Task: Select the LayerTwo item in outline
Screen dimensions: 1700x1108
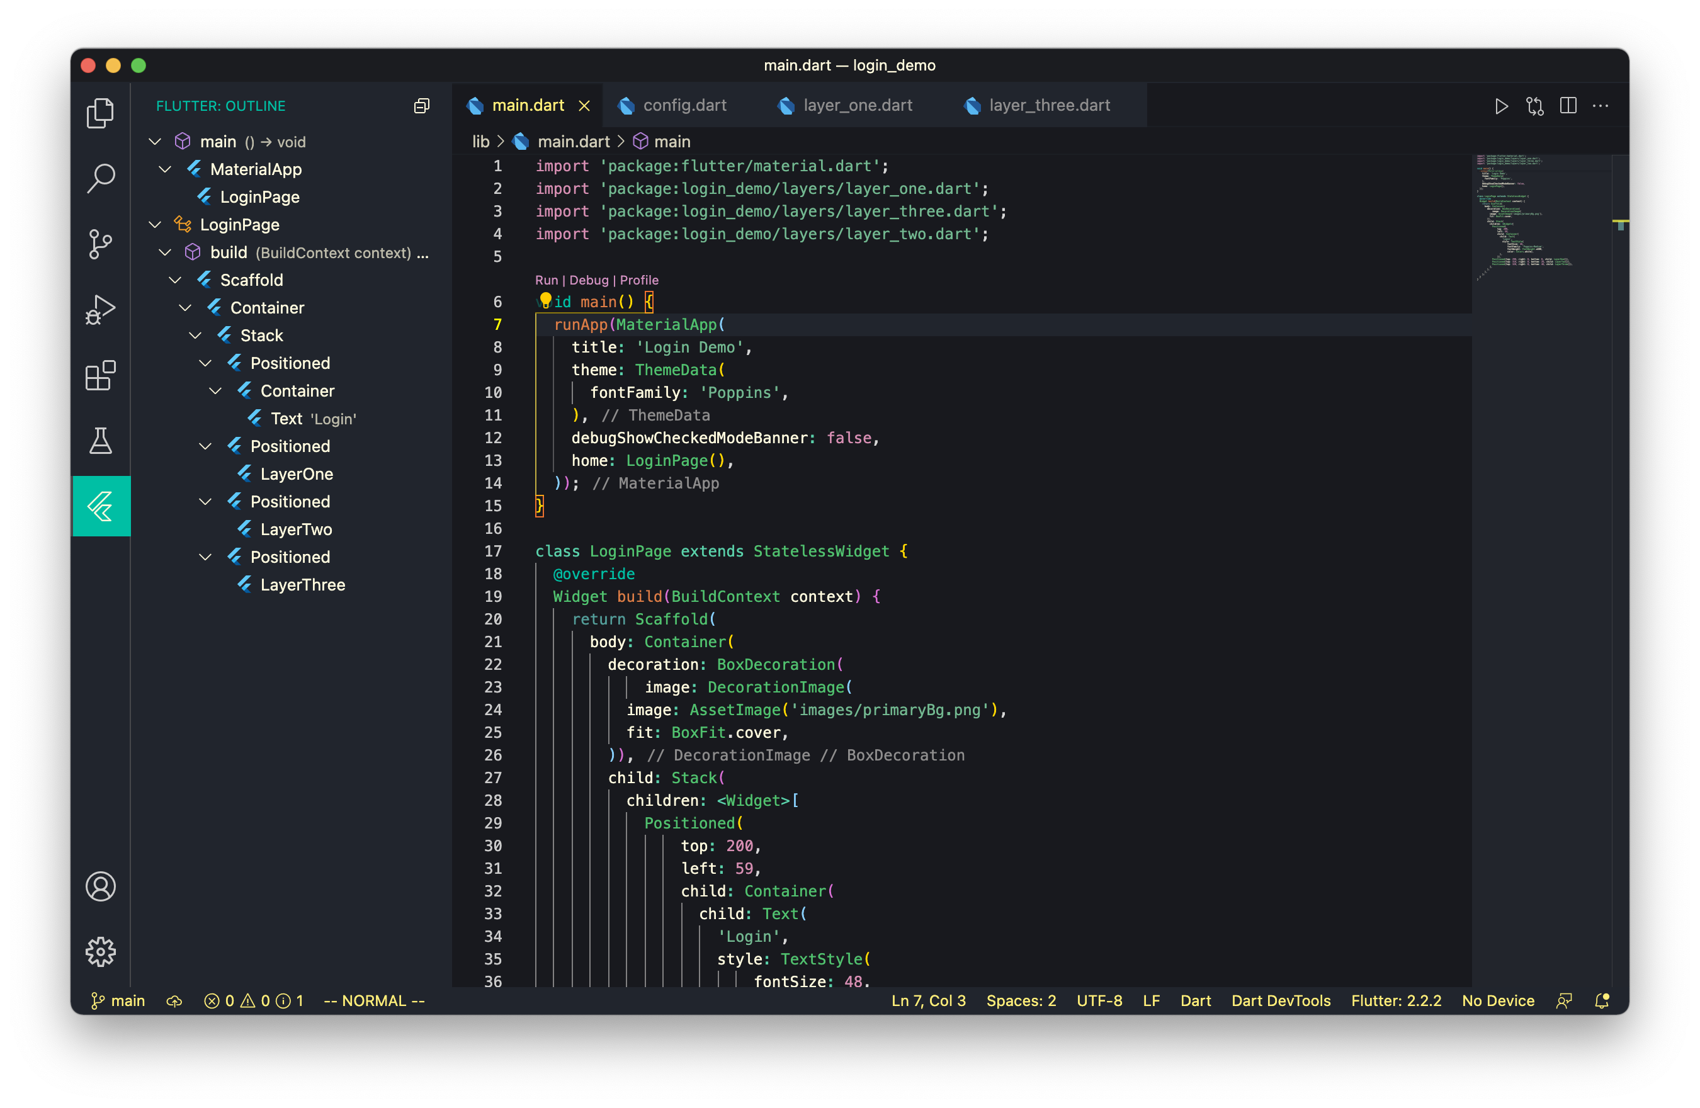Action: 296,529
